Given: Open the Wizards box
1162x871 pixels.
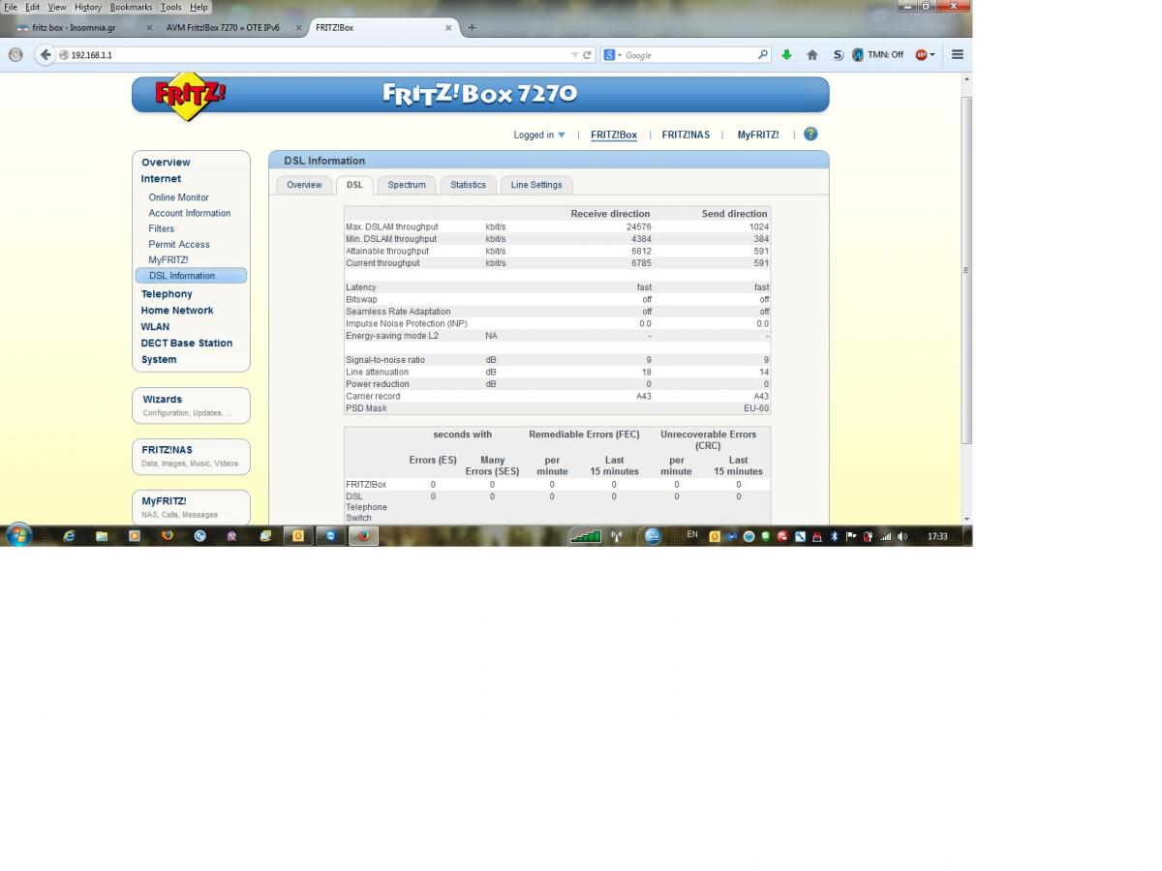Looking at the screenshot, I should tap(191, 405).
